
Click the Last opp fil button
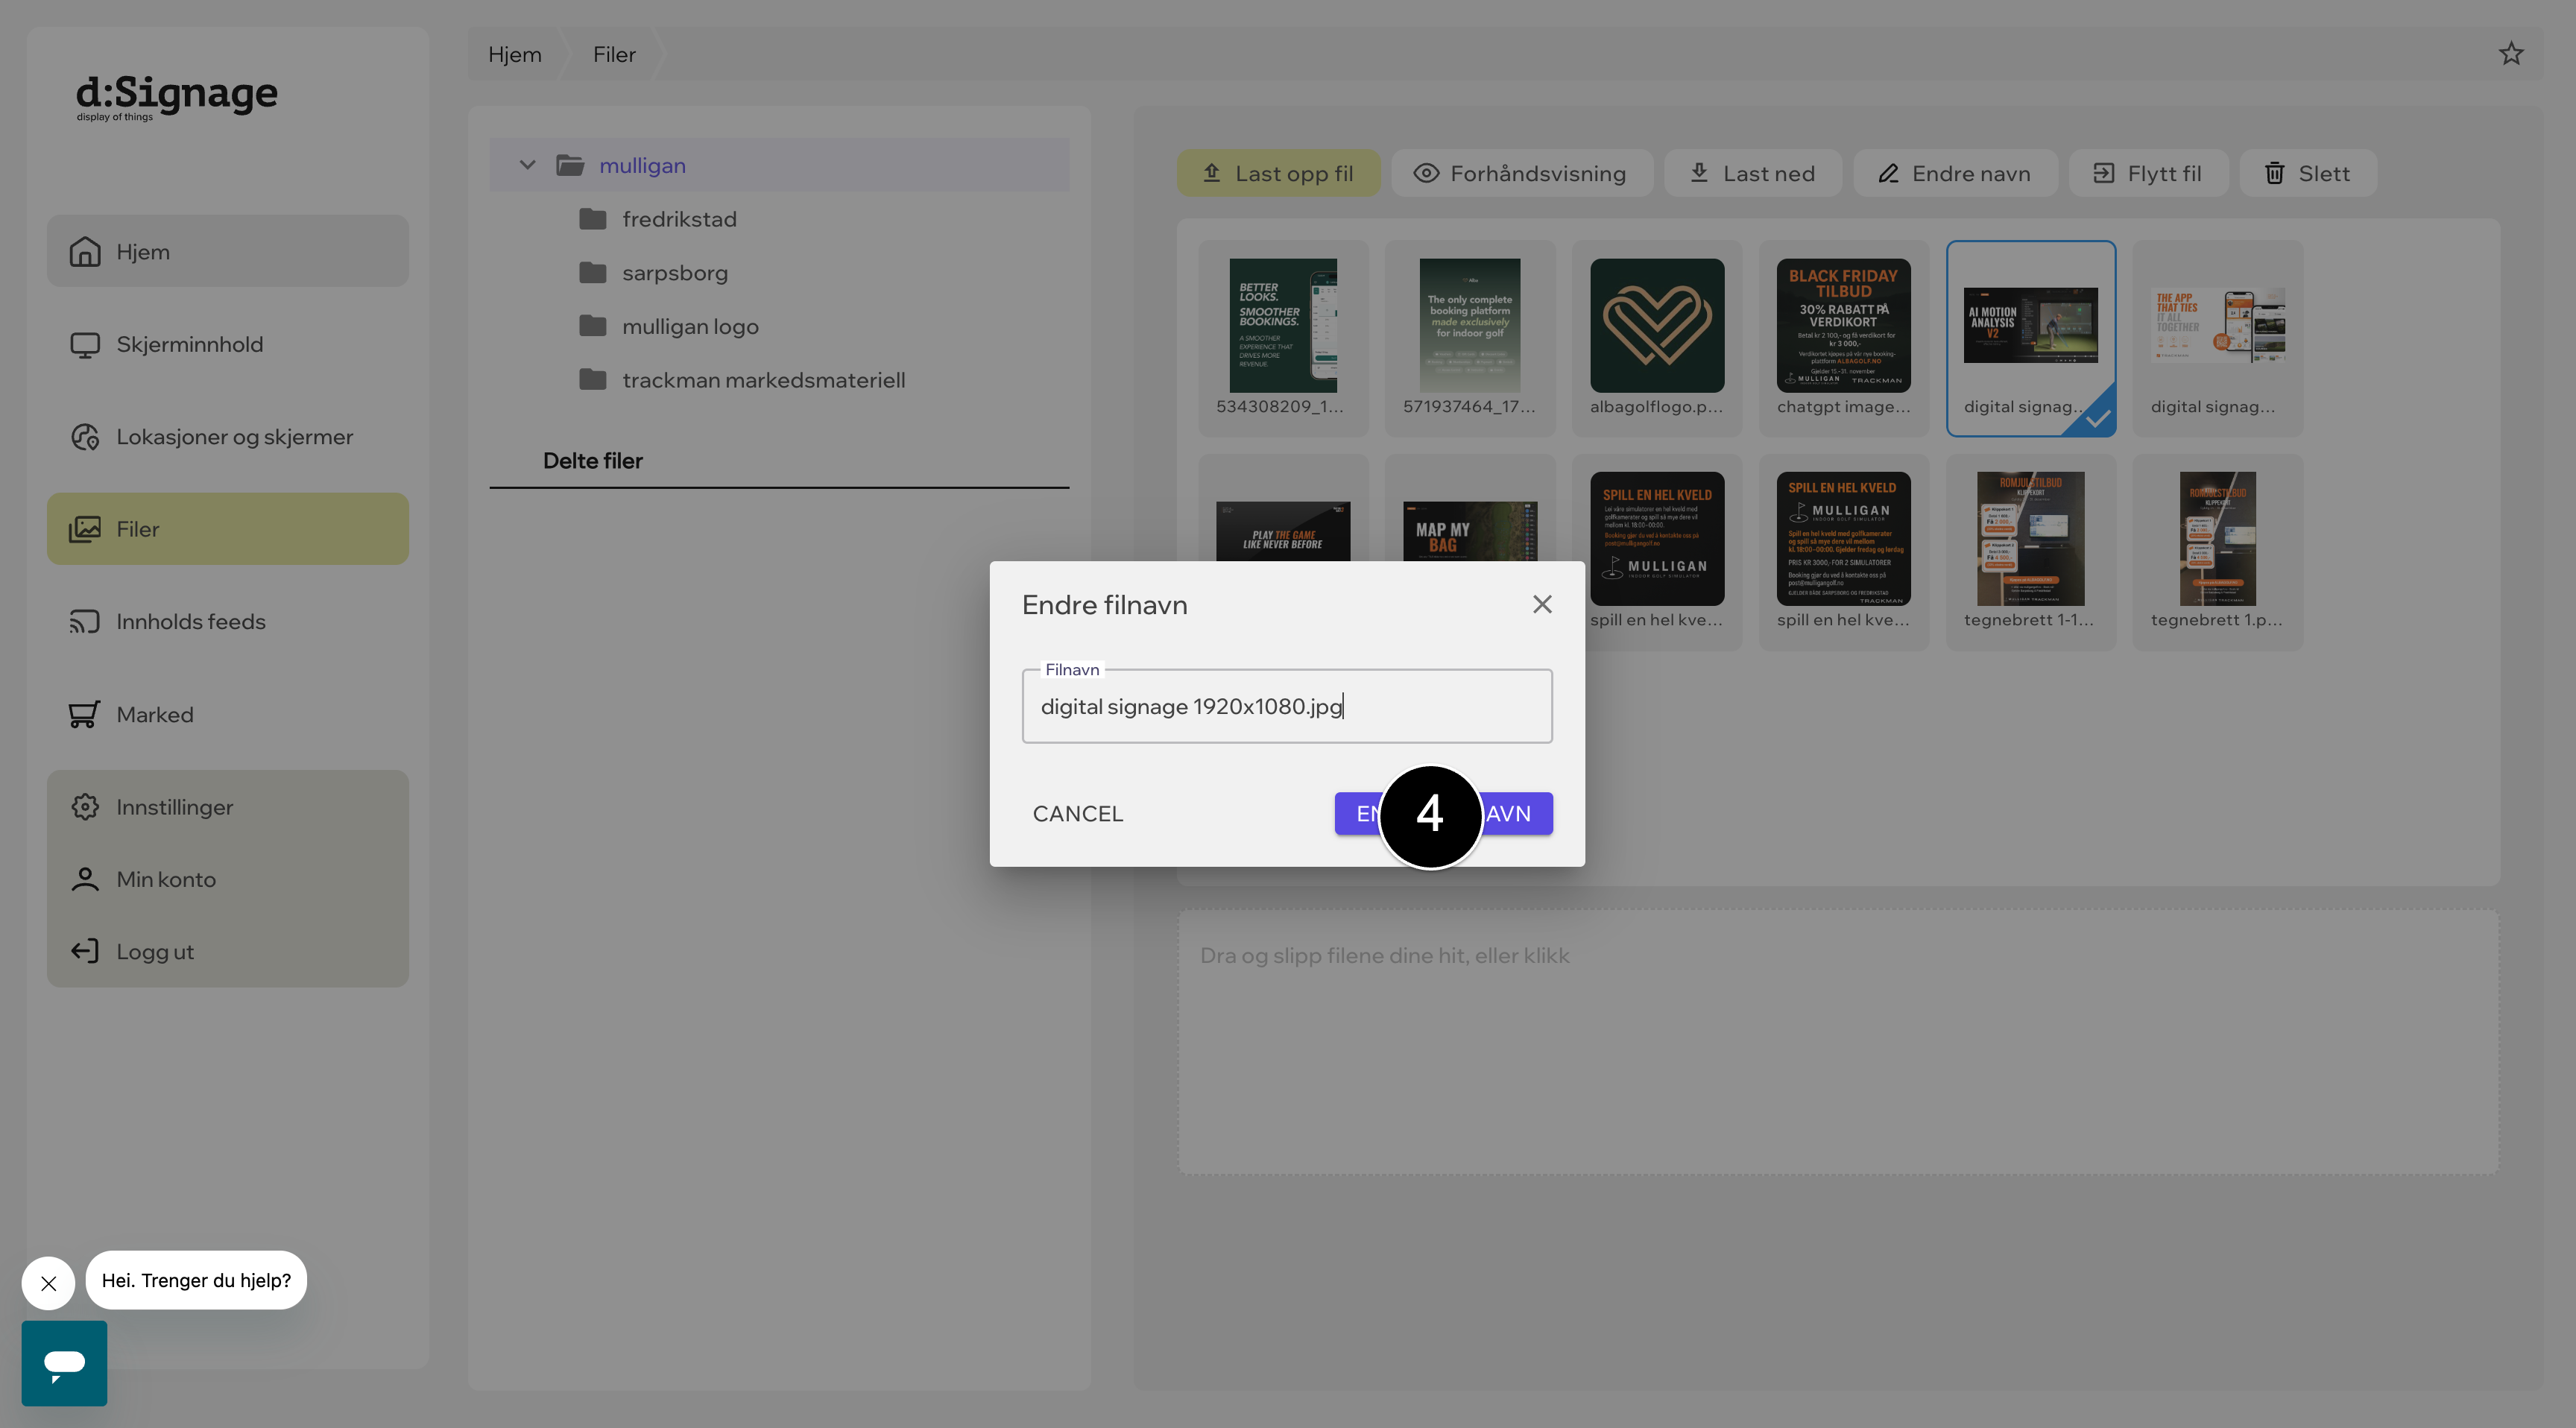[x=1278, y=173]
